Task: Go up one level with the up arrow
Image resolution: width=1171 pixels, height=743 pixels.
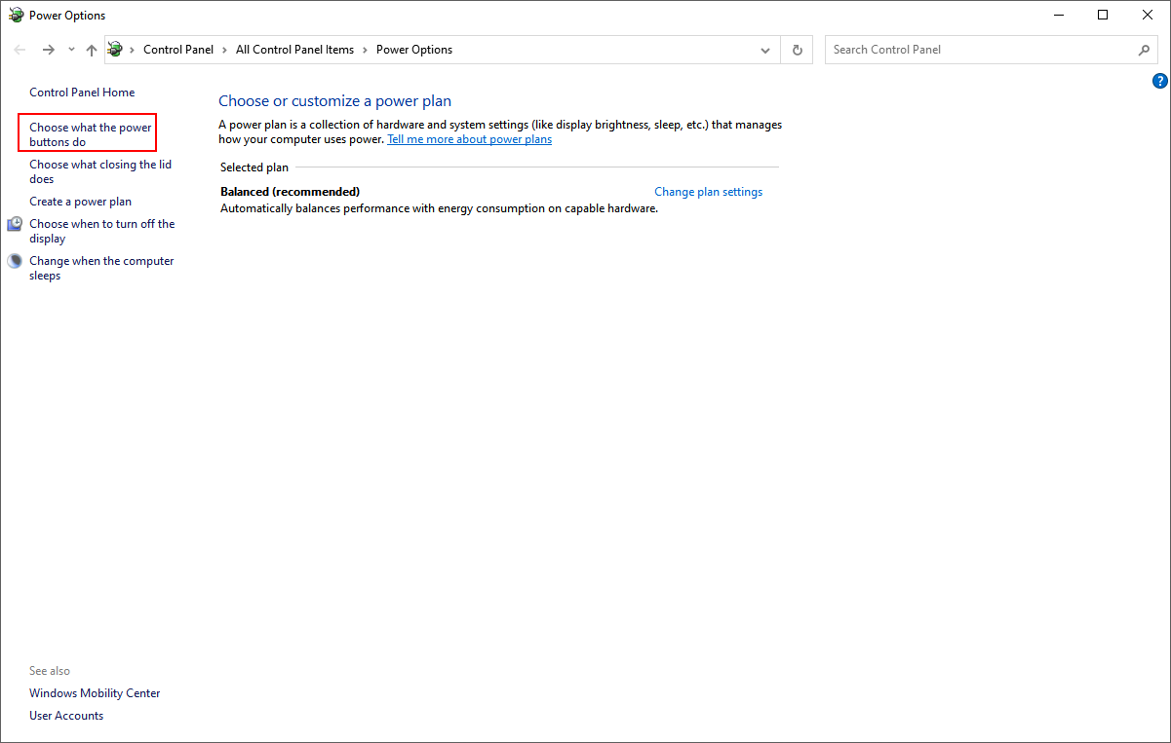Action: [91, 50]
